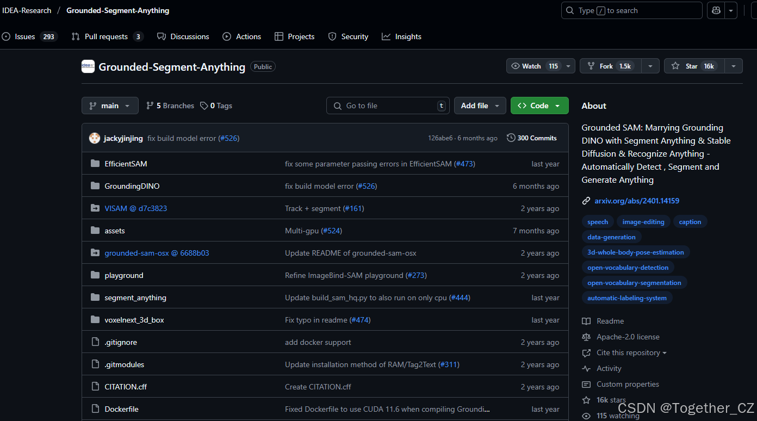Switch to the Discussions tab

(183, 36)
